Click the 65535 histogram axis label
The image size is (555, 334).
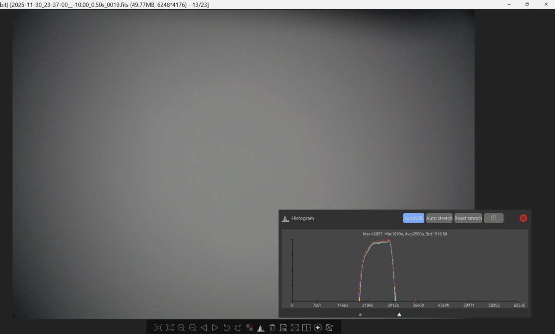point(519,305)
